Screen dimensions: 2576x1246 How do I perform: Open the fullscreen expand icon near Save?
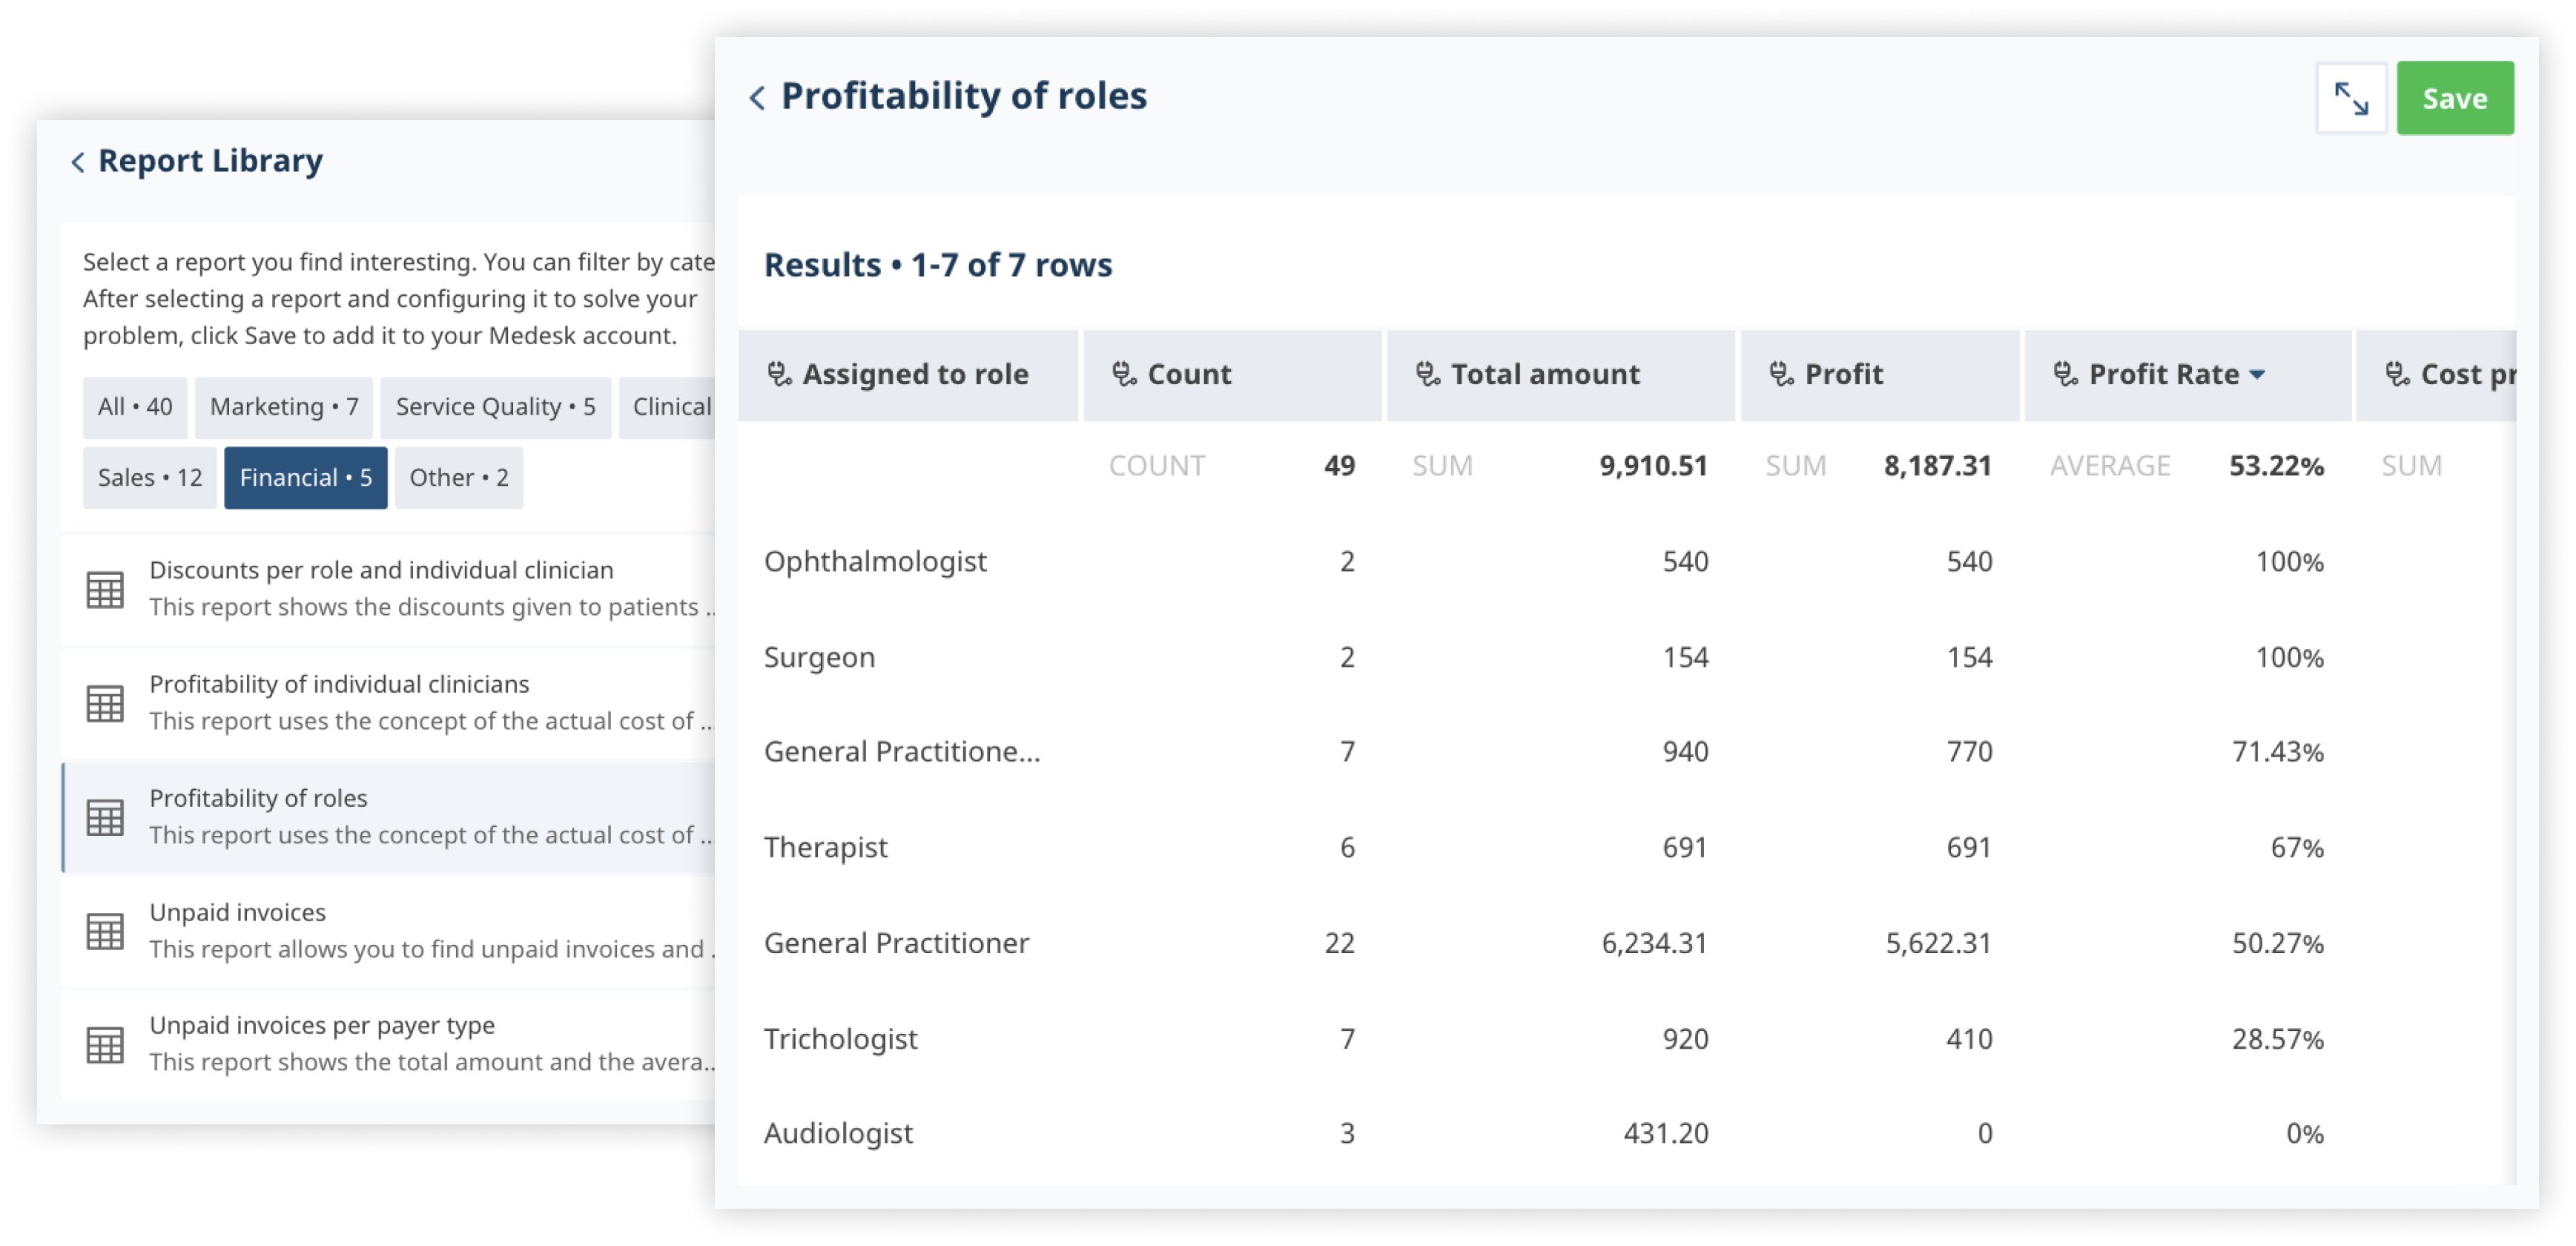pos(2352,97)
